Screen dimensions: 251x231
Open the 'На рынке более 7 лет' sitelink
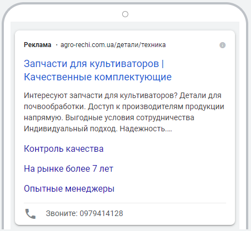[x=69, y=168]
